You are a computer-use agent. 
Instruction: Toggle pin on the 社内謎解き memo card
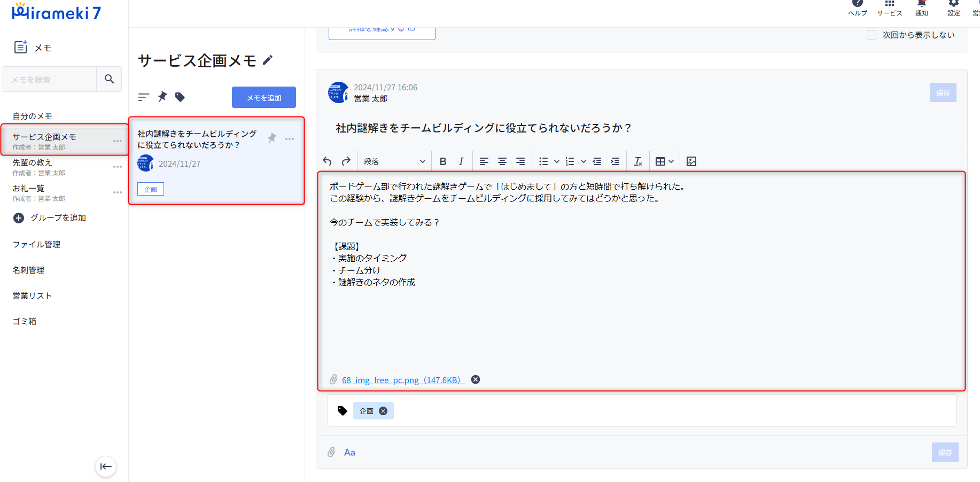(x=272, y=138)
